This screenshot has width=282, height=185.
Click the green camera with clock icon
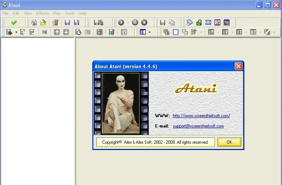199,22
